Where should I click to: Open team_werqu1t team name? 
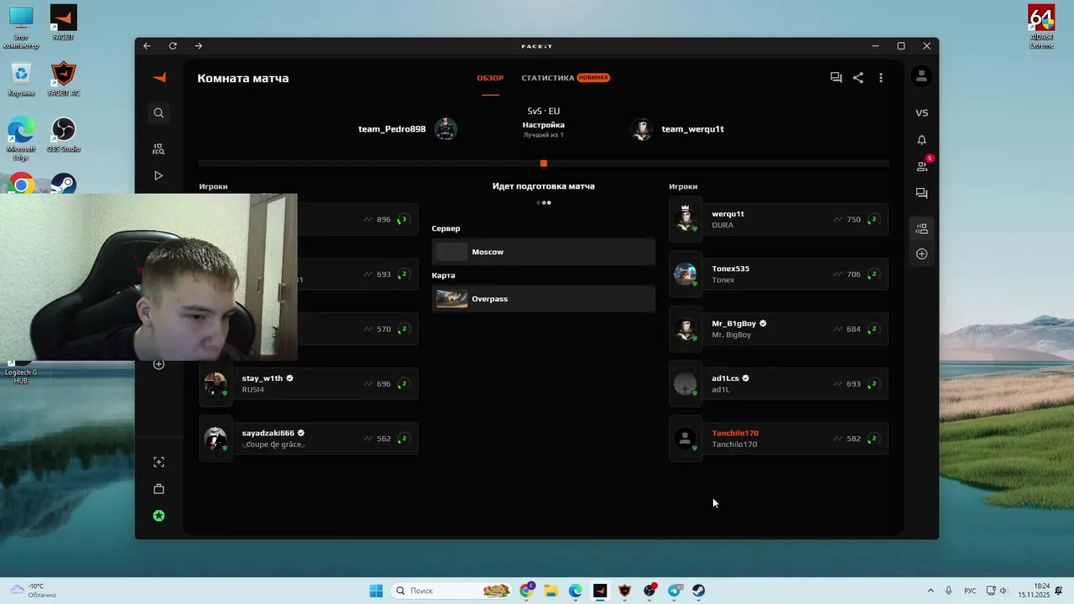tap(692, 129)
